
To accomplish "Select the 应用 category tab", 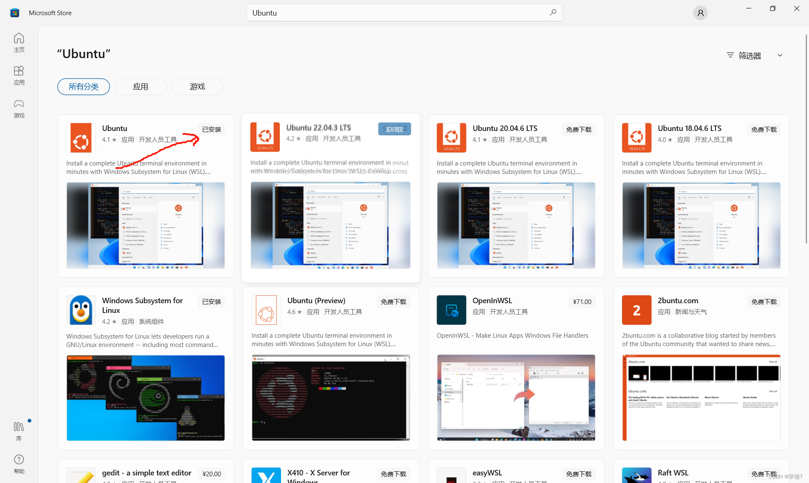I will (x=140, y=87).
